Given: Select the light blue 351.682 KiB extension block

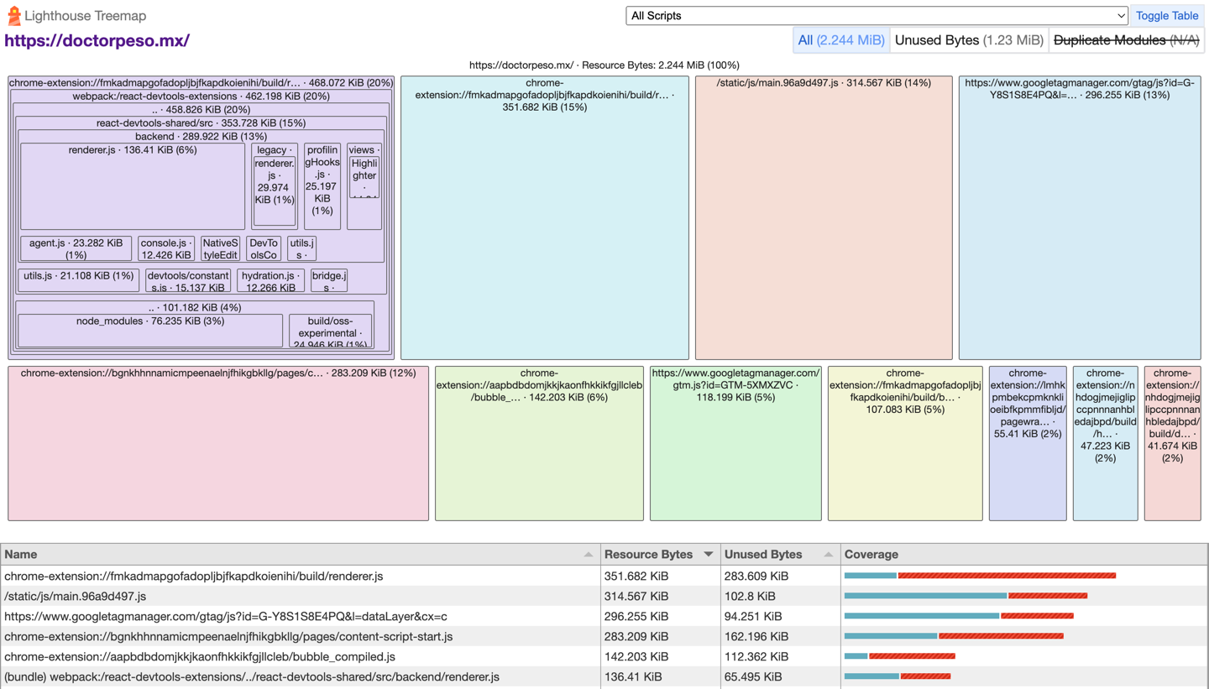Looking at the screenshot, I should 545,218.
